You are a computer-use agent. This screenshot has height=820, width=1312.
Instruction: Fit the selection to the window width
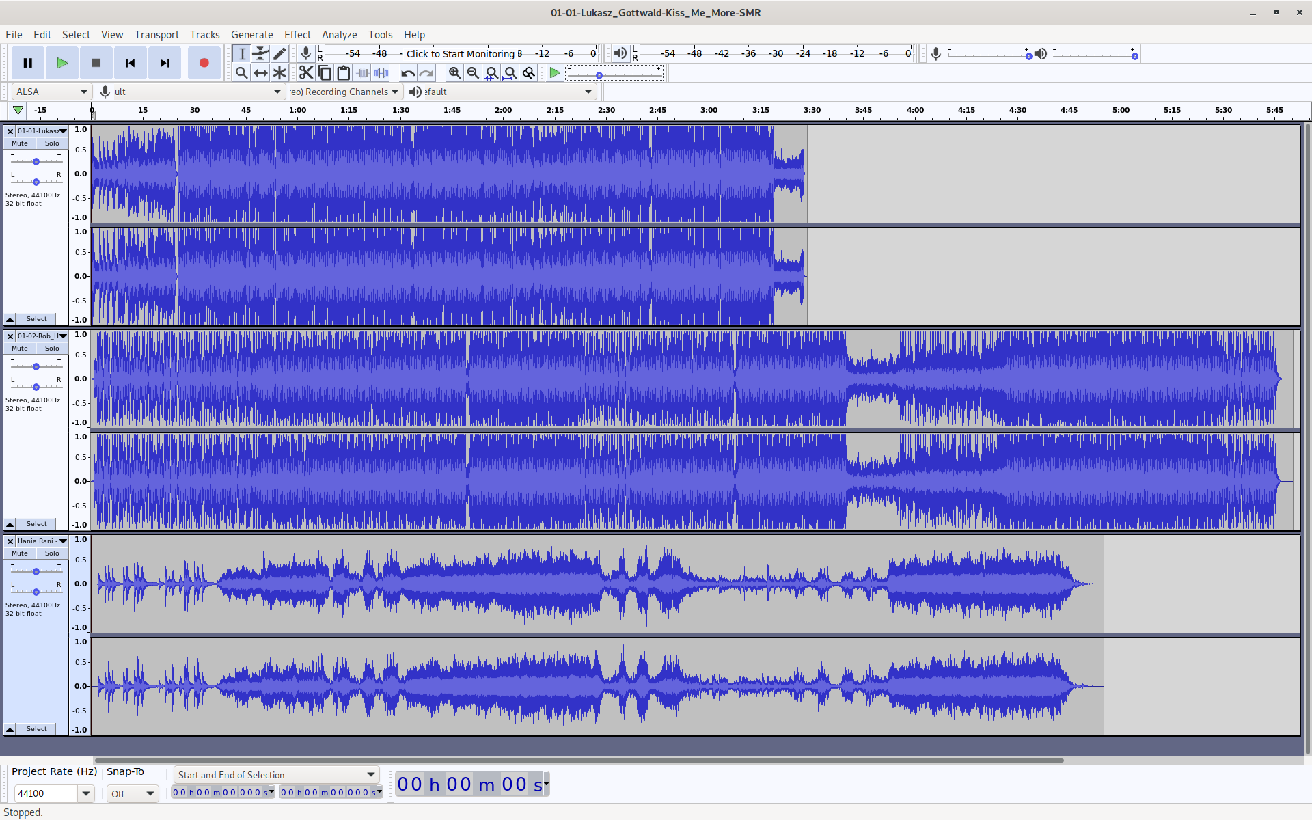[491, 72]
